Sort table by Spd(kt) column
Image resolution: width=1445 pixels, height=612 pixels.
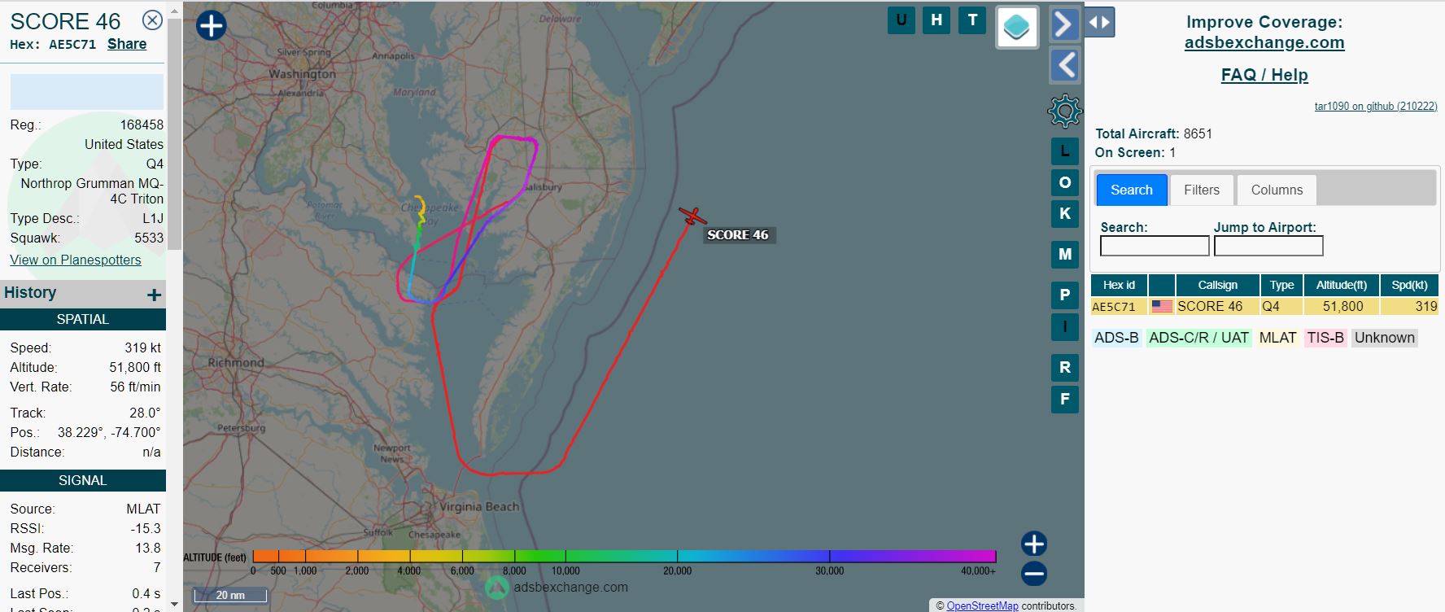coord(1409,285)
